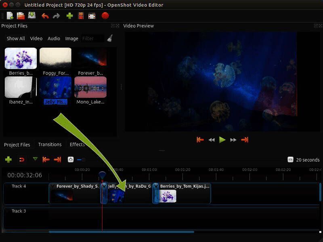The height and width of the screenshot is (242, 323).
Task: Open a project with the folder icon
Action: [x=21, y=16]
